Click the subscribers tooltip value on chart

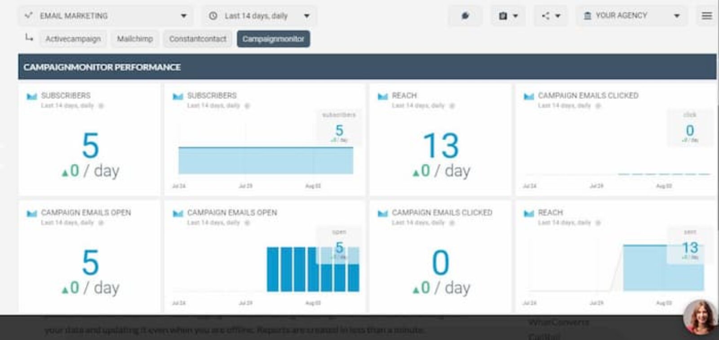pyautogui.click(x=339, y=130)
